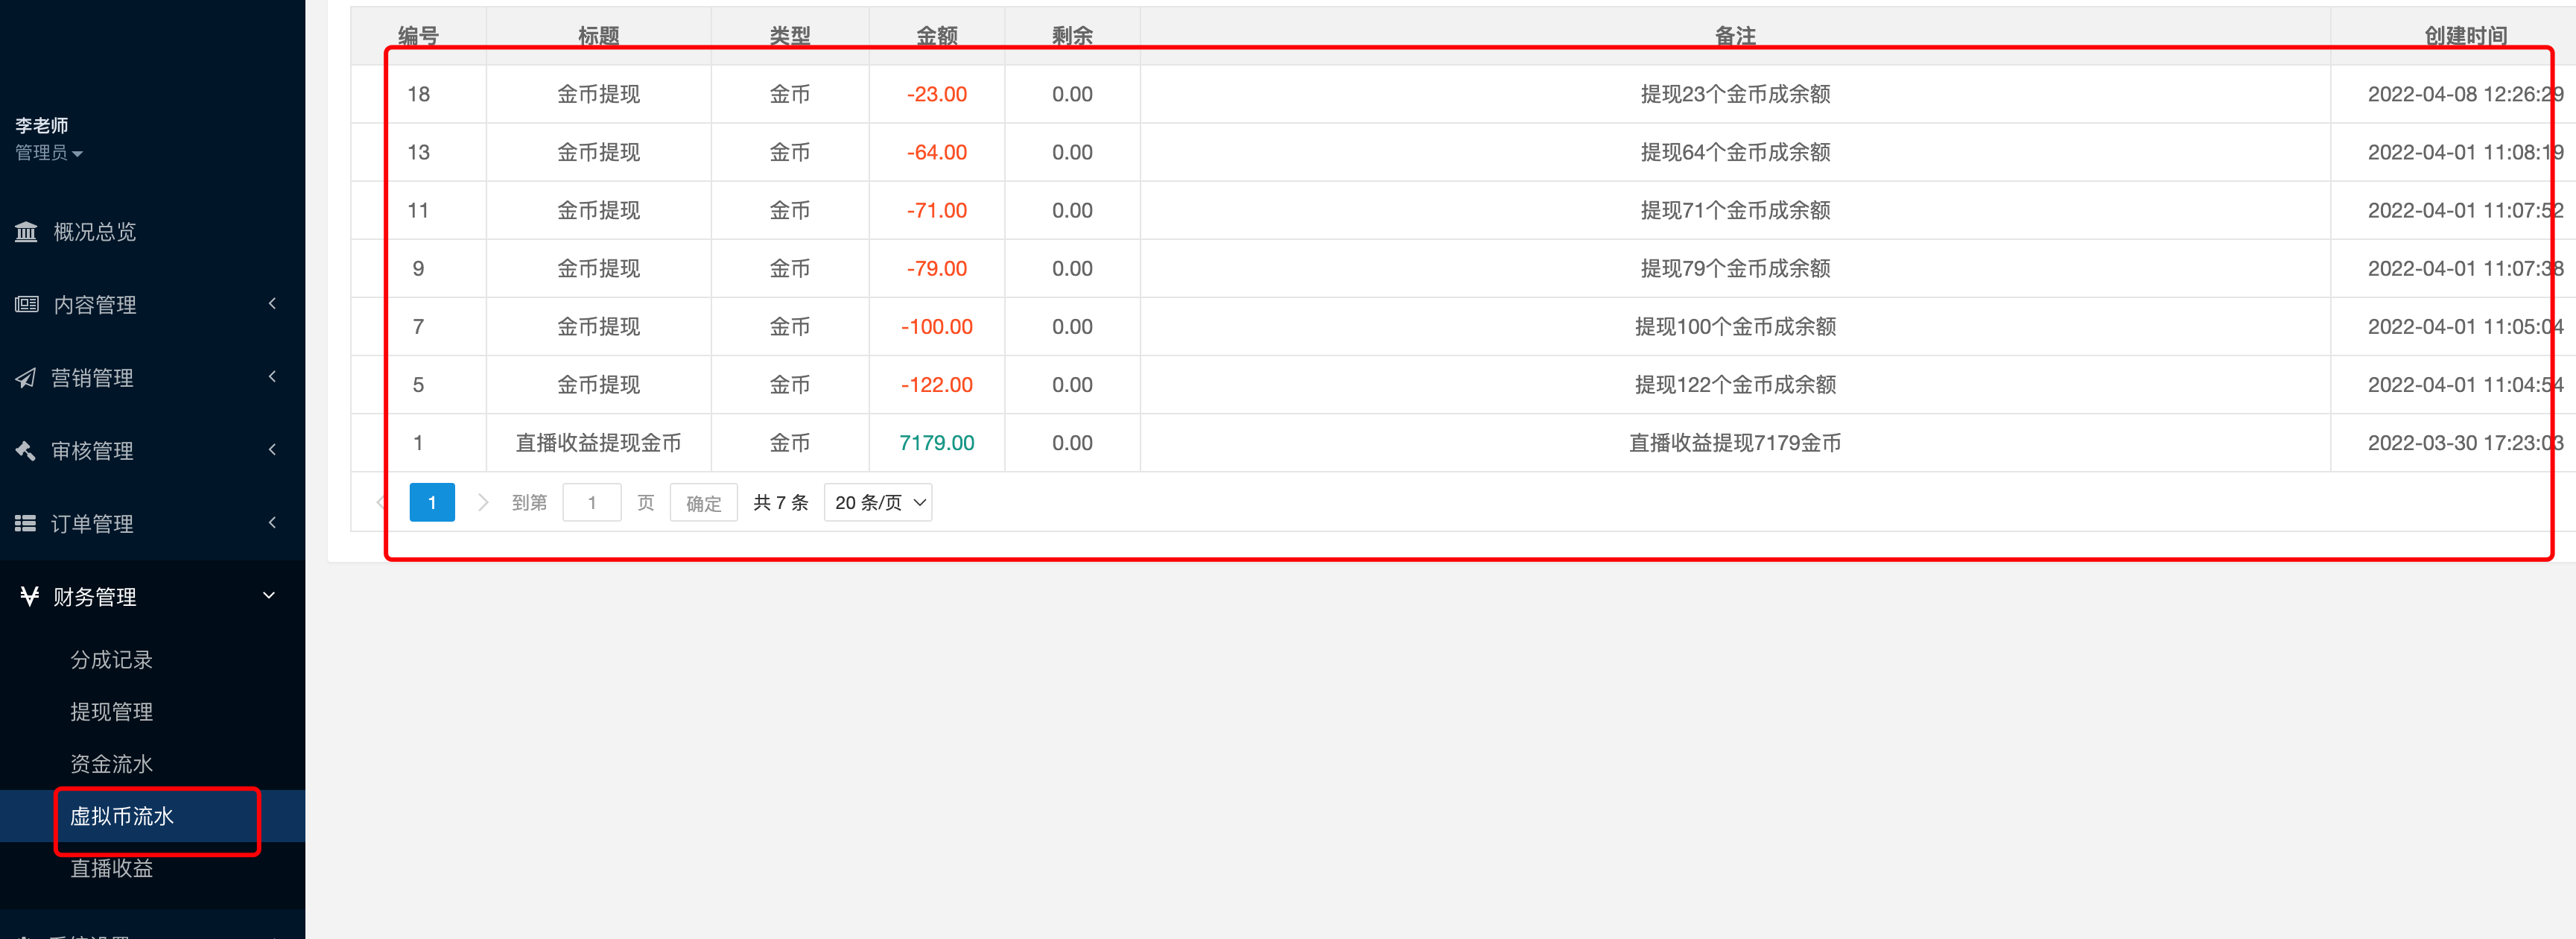Click amount -71.00 in row 11

tap(937, 210)
